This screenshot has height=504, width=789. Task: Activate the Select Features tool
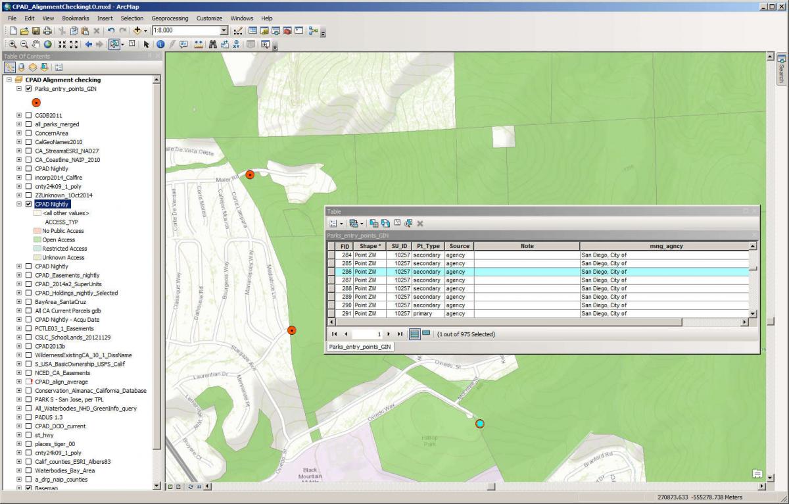[114, 44]
